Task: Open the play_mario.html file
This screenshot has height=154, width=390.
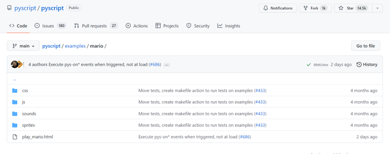Action: pos(37,137)
